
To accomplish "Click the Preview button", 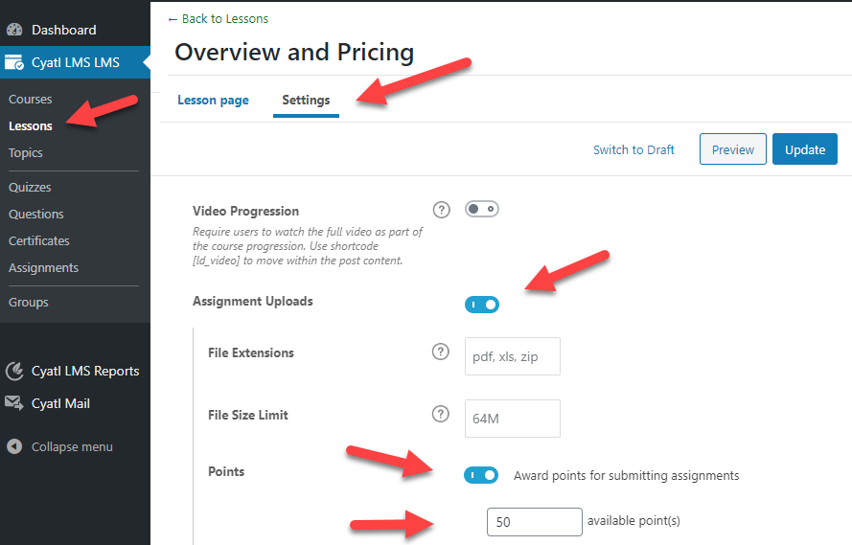I will [x=733, y=149].
